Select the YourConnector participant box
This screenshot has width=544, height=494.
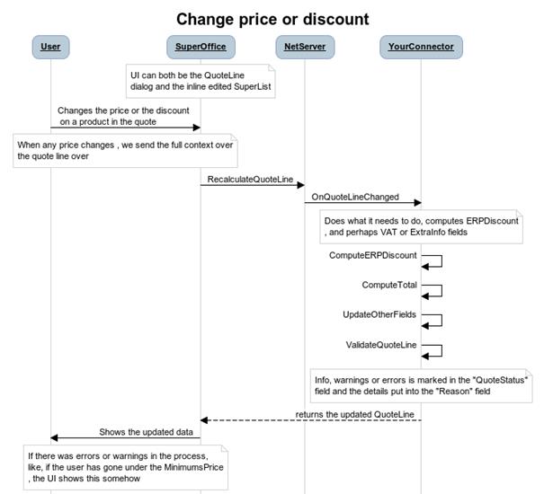pyautogui.click(x=421, y=47)
